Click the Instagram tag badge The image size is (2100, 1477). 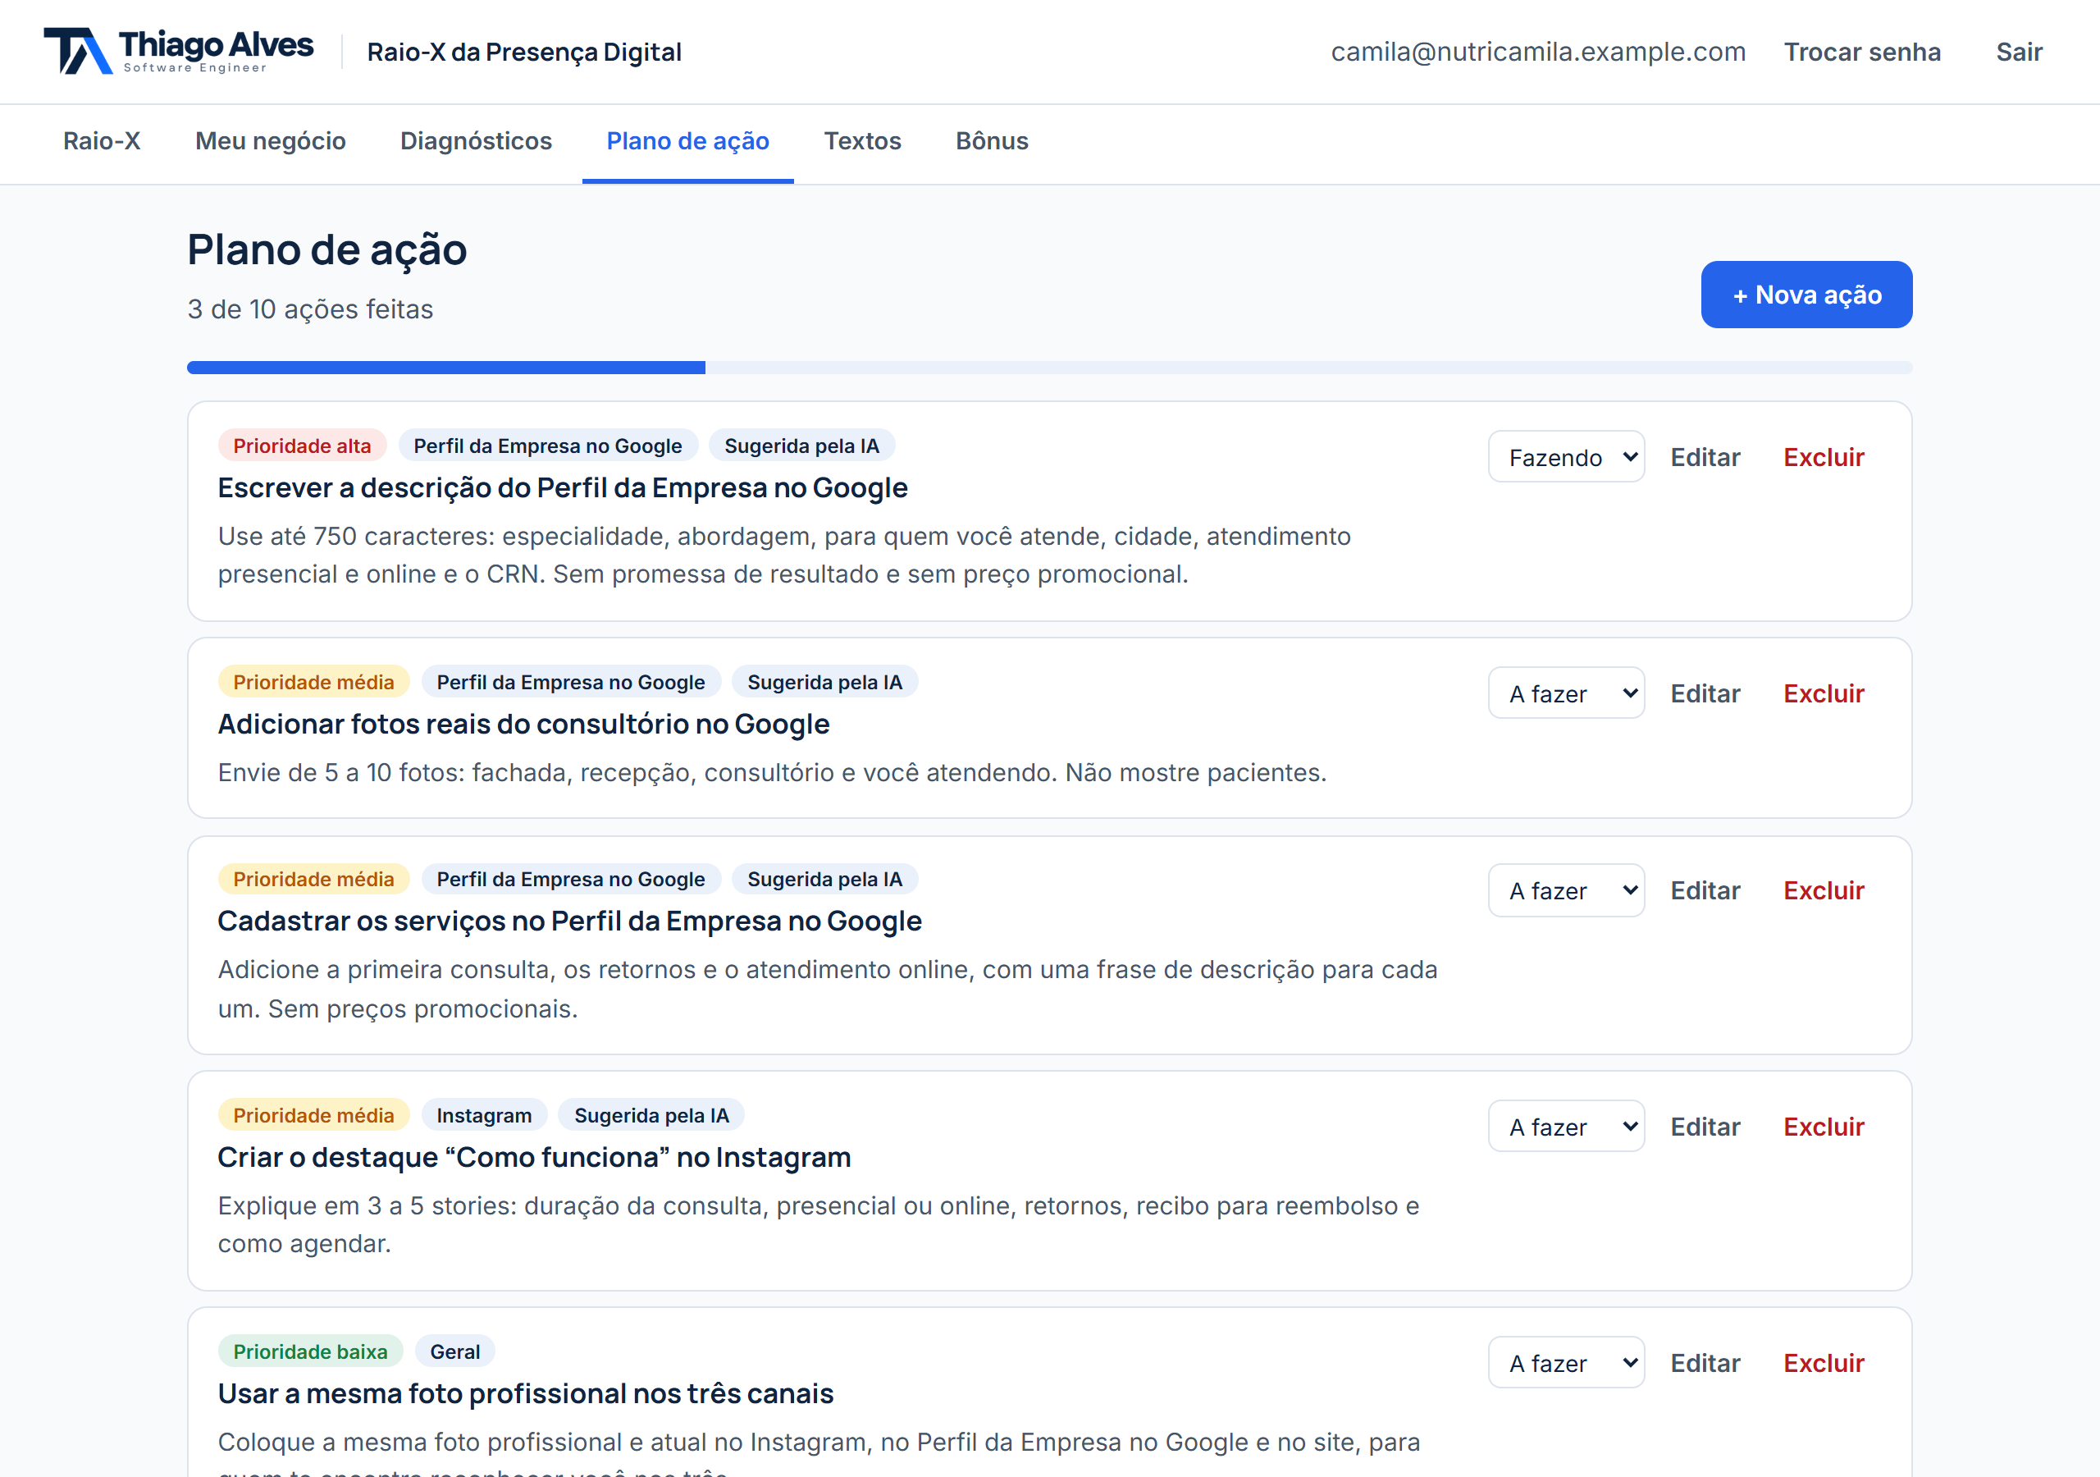tap(484, 1115)
